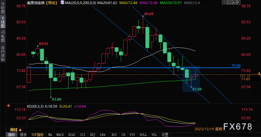261x137 pixels.
Task: Click the orange price-axis arrow marker at right
Action: tap(259, 74)
